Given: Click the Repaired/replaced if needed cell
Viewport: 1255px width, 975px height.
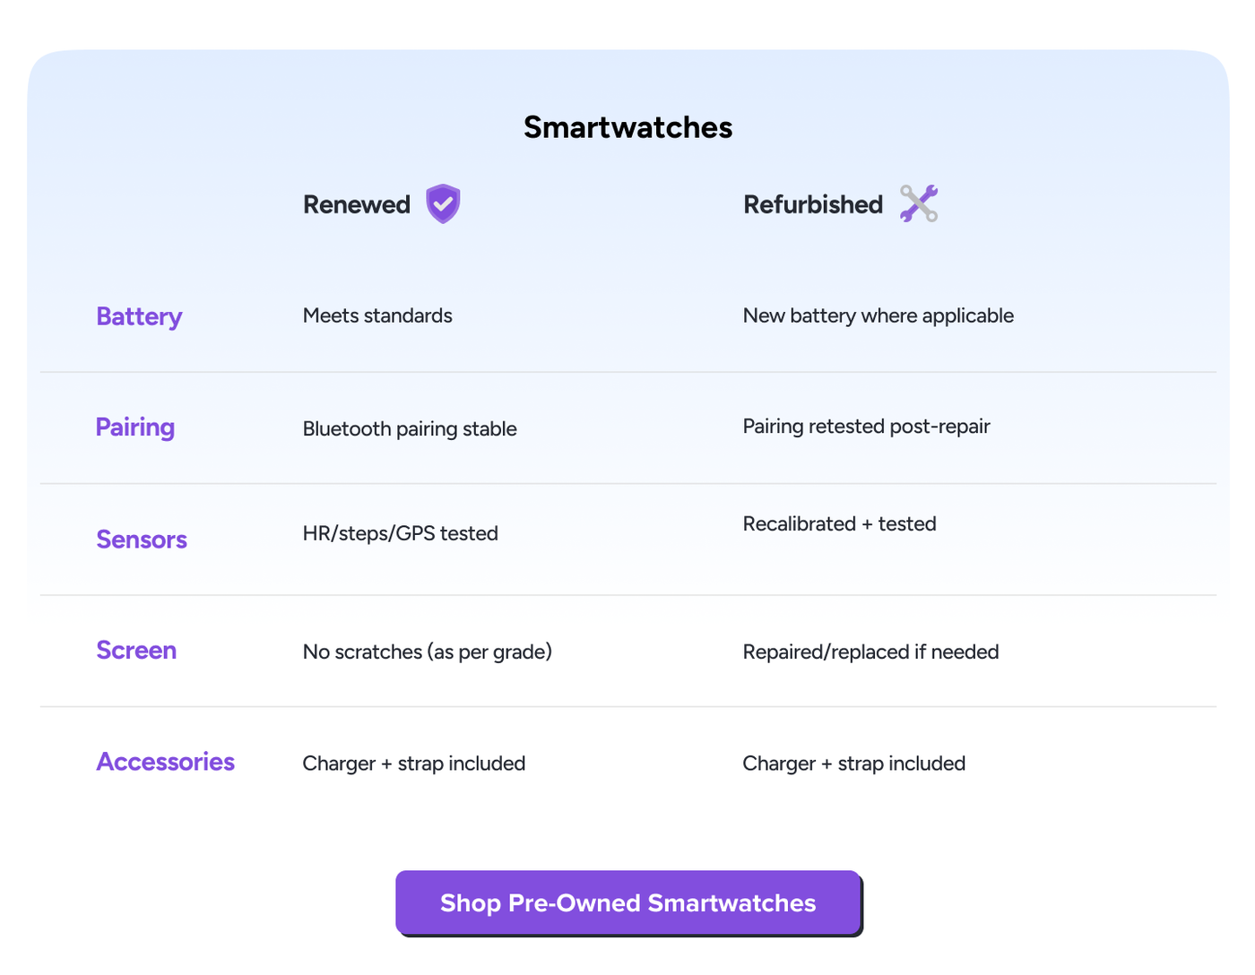Looking at the screenshot, I should coord(870,651).
